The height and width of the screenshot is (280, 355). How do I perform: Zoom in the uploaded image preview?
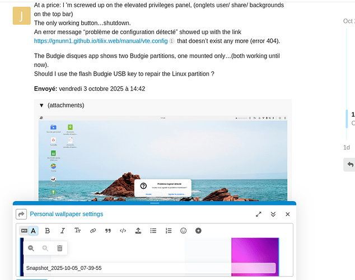(45, 248)
